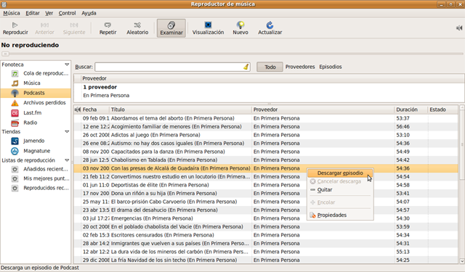Click the Actualizar refresh icon
The image size is (465, 272).
[270, 25]
